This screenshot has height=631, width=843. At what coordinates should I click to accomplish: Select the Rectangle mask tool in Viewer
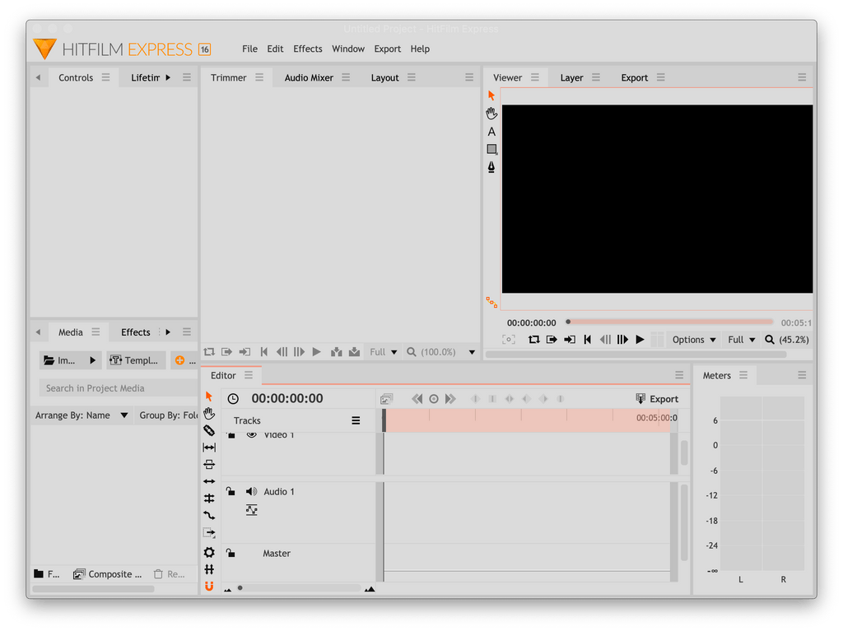(492, 150)
